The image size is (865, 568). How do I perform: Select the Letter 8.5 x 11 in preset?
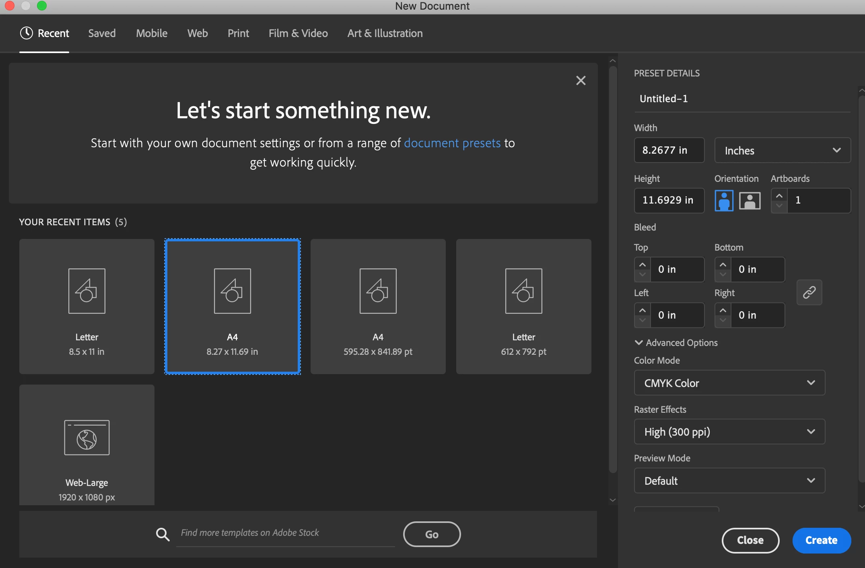[x=87, y=307]
